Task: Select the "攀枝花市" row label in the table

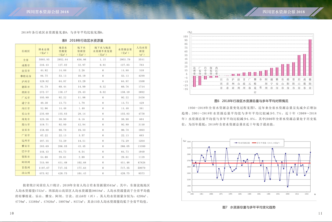Action: (26, 76)
